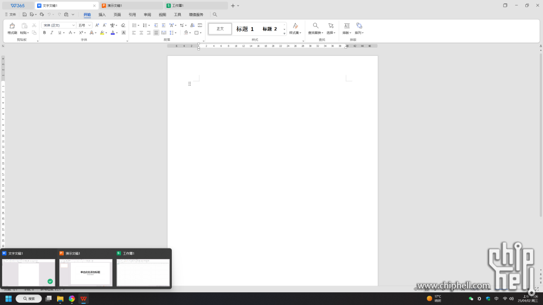Switch to the 插入 Insert tab
This screenshot has width=543, height=305.
click(x=102, y=14)
